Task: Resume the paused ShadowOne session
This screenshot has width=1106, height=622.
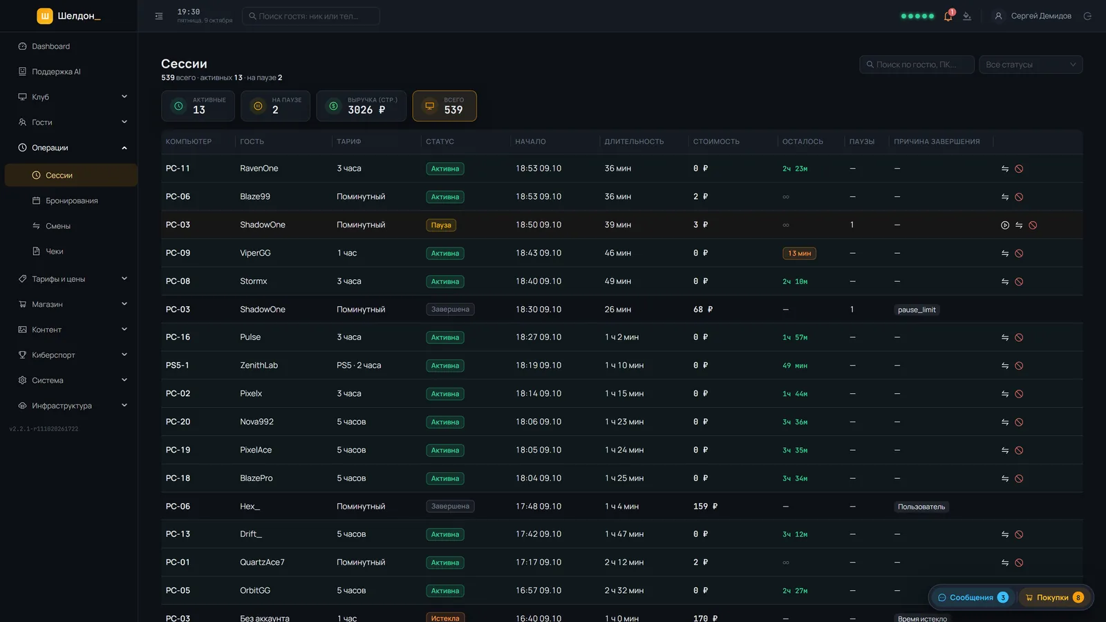Action: point(1005,225)
